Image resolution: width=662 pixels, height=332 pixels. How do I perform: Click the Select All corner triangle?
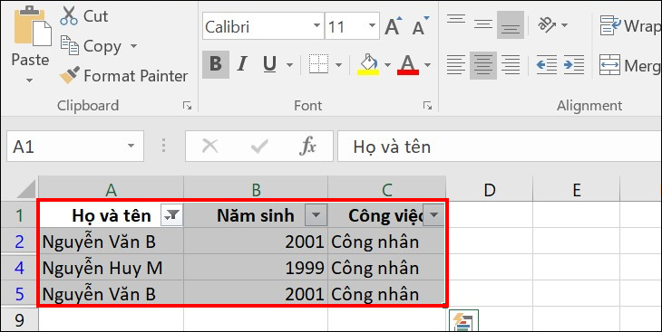25,190
